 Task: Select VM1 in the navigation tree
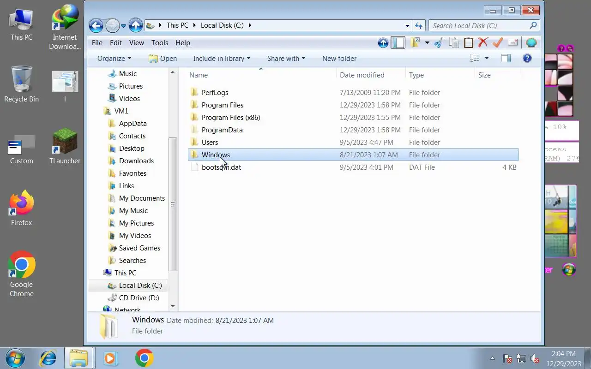[x=121, y=111]
